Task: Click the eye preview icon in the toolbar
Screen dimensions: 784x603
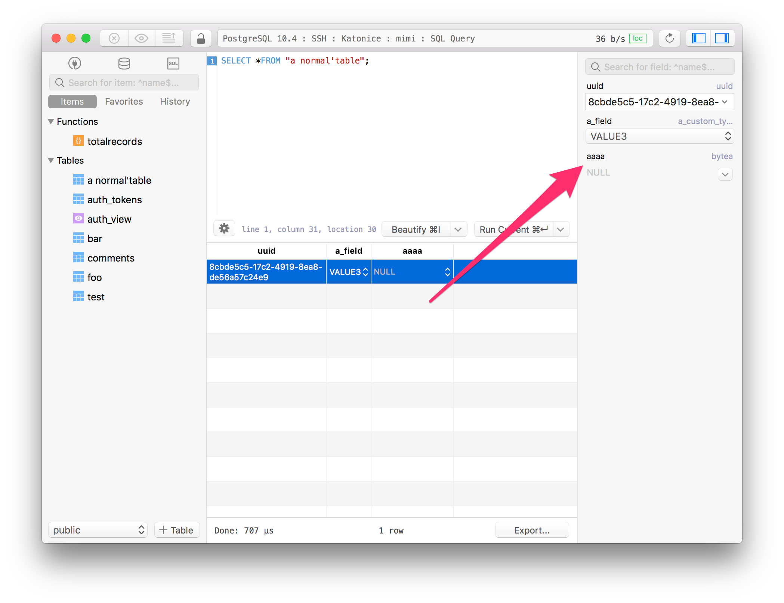Action: pyautogui.click(x=141, y=38)
